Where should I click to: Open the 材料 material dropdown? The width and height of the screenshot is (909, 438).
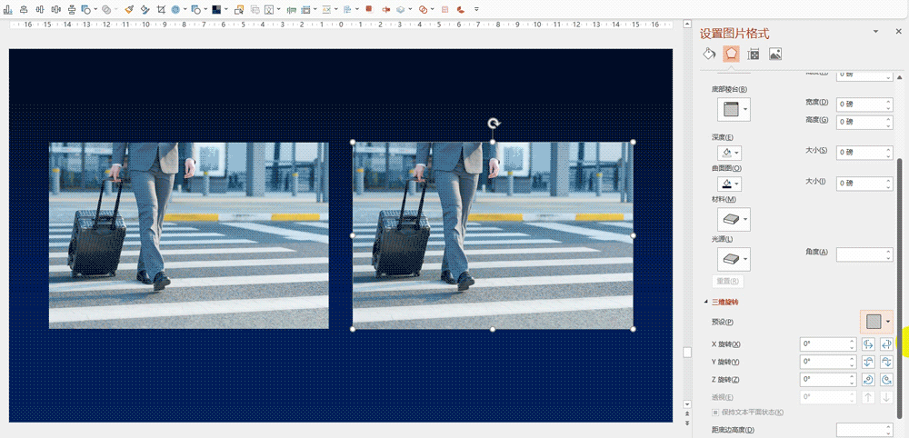coord(734,220)
